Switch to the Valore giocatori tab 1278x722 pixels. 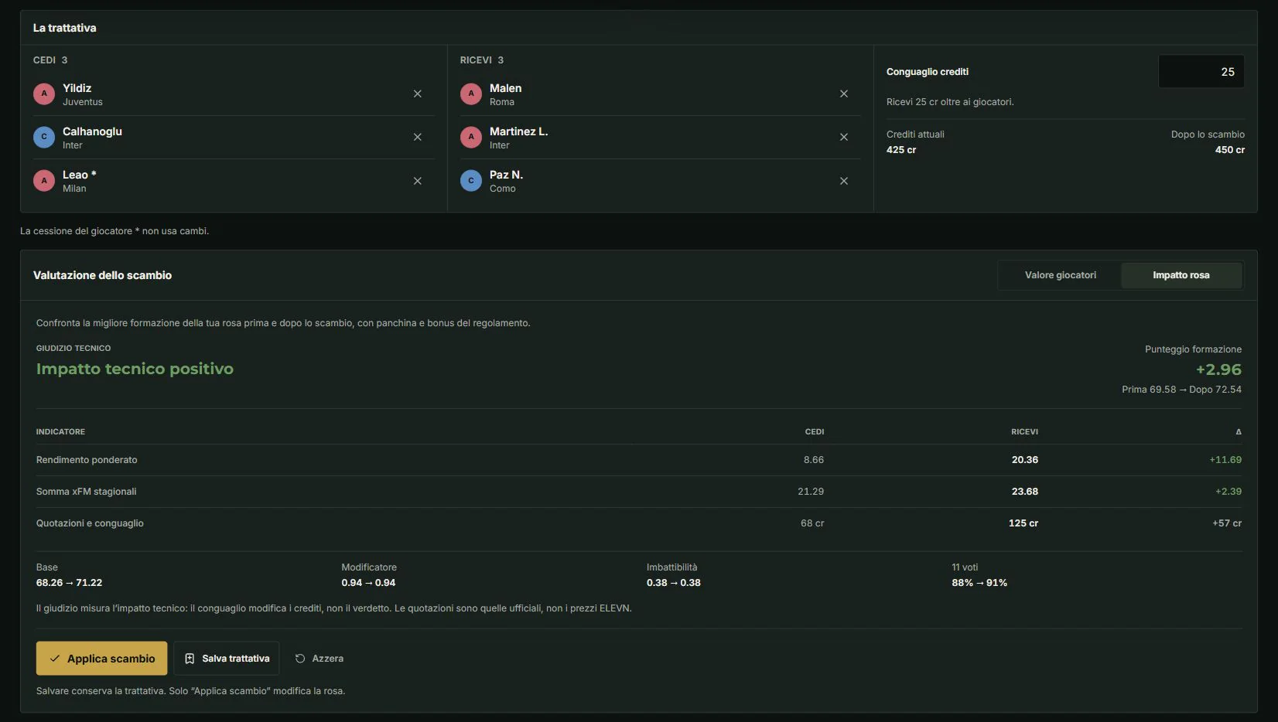pyautogui.click(x=1061, y=275)
